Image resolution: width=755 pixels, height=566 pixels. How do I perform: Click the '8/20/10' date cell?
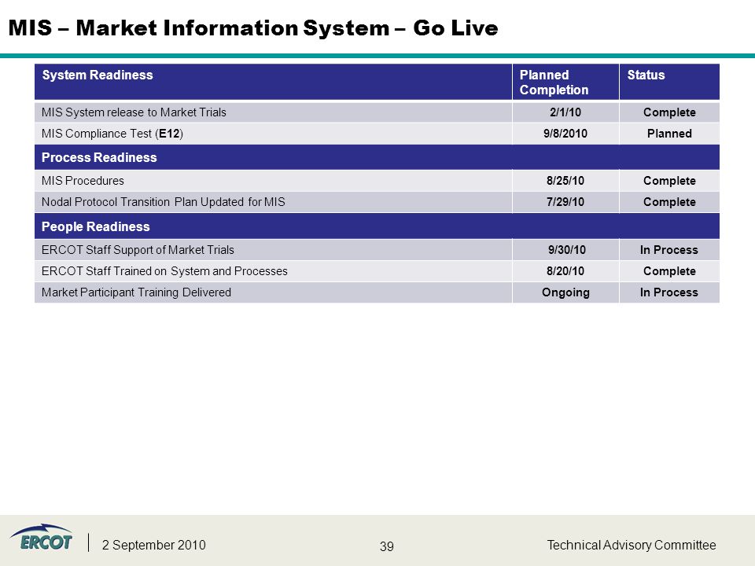[565, 271]
